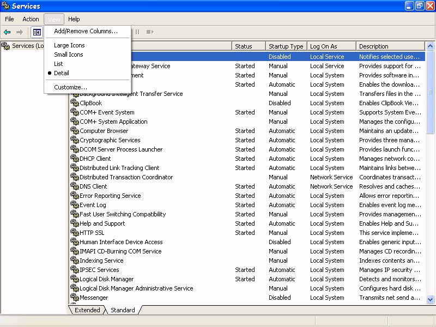Click 'Notifies selected use…' in highlighted row
The image size is (436, 327).
tap(389, 57)
